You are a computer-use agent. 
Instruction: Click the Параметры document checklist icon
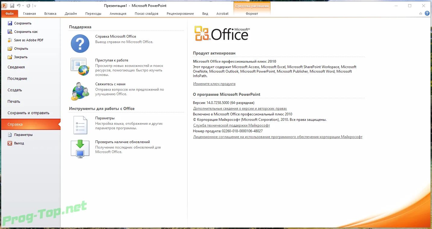pyautogui.click(x=80, y=125)
